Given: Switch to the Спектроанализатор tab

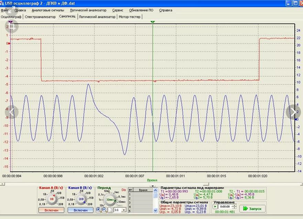Looking at the screenshot, I should pos(40,17).
